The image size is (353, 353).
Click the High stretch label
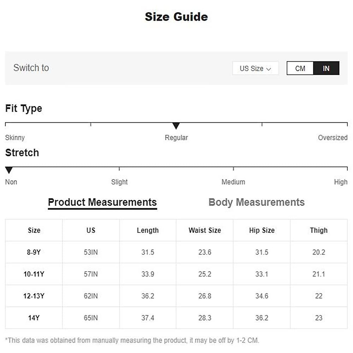click(x=341, y=182)
